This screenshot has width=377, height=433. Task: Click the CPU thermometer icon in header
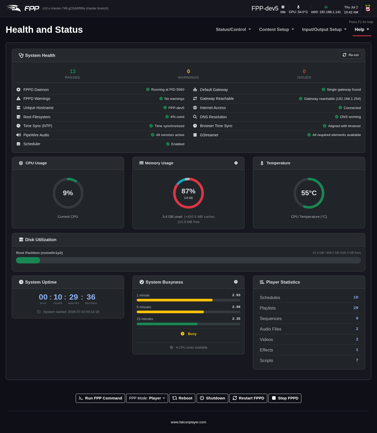click(x=298, y=7)
